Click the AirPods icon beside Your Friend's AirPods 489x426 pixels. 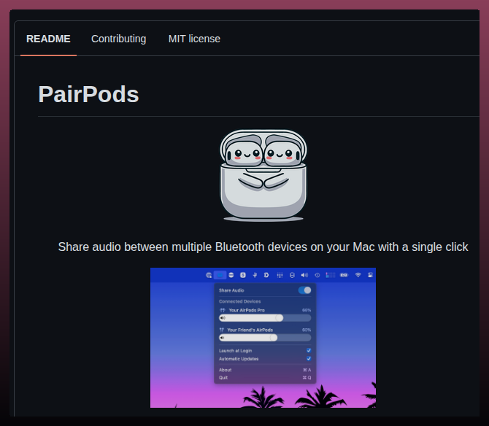pos(222,330)
